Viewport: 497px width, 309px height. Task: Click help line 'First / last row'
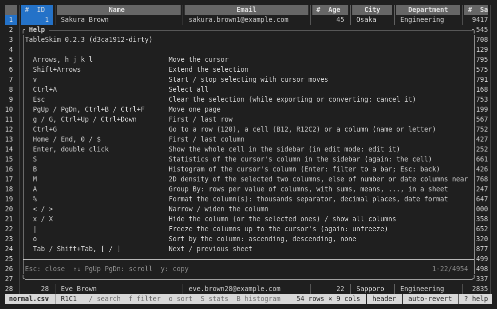200,119
